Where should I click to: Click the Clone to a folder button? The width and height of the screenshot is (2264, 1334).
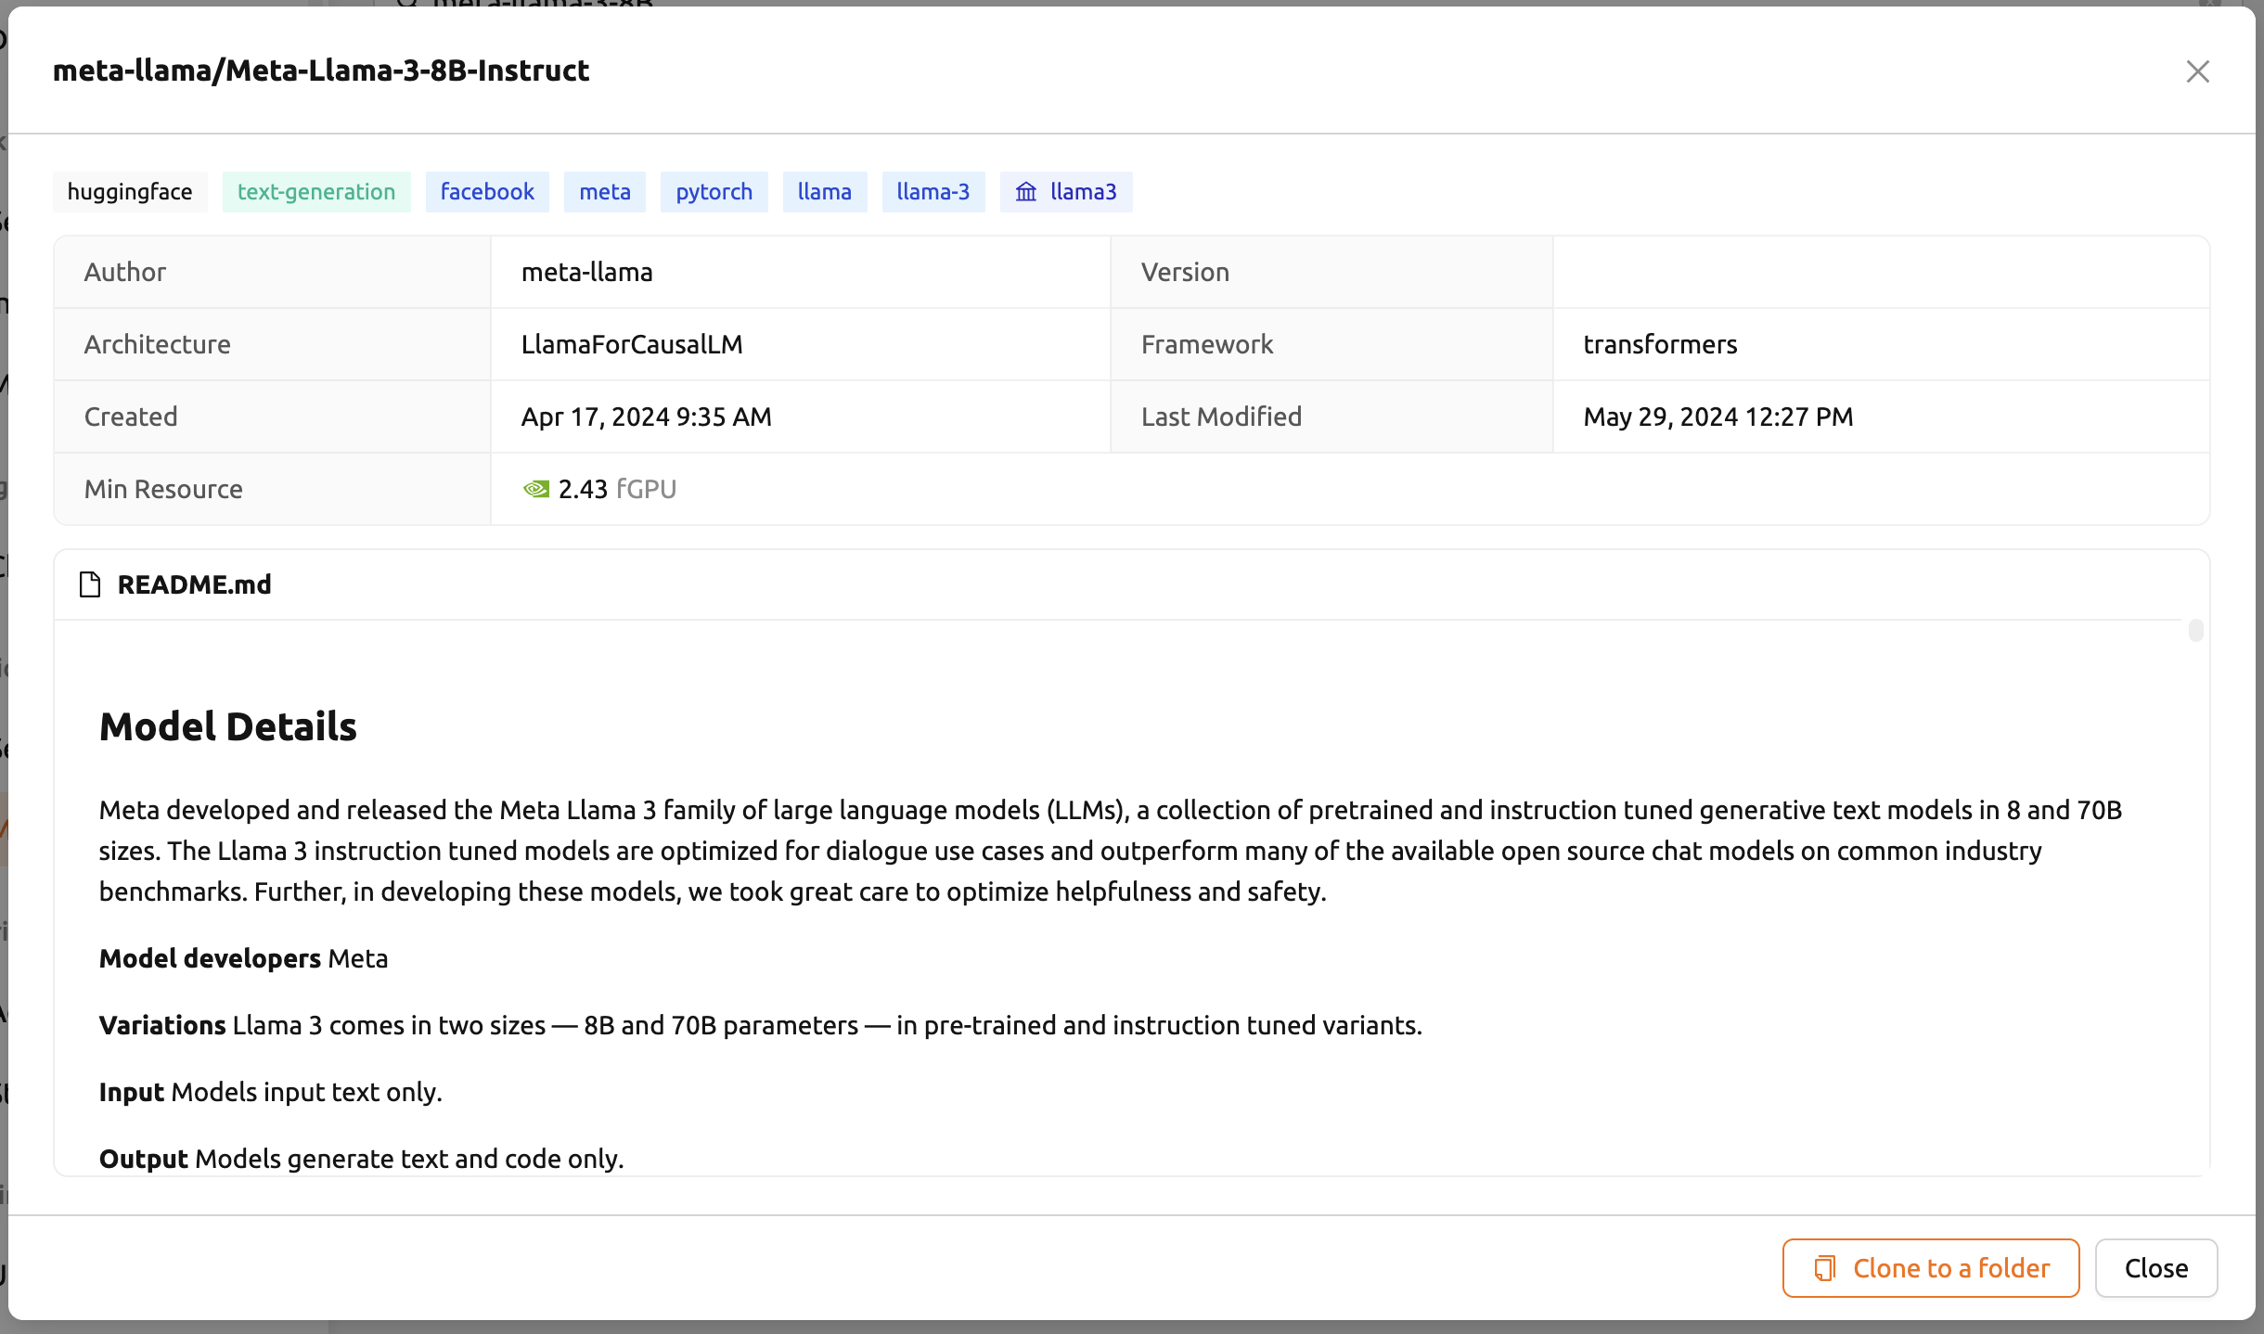click(x=1931, y=1268)
